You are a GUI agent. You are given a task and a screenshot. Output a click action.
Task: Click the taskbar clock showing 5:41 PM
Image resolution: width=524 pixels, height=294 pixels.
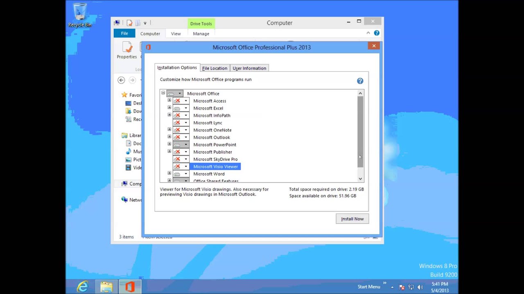click(x=440, y=287)
